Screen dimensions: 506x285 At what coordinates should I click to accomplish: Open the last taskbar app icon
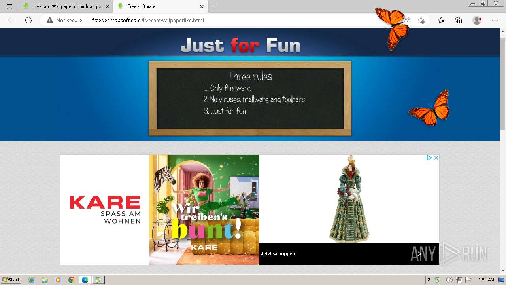point(98,280)
